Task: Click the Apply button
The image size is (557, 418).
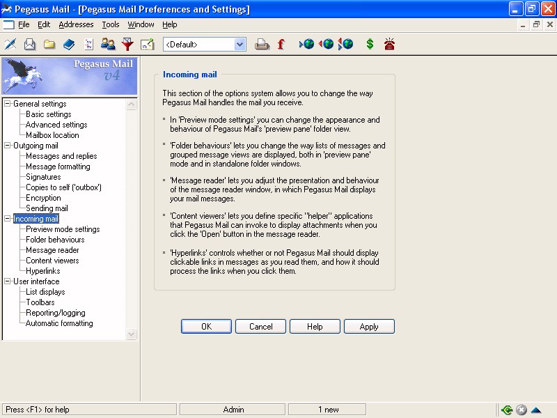Action: 369,326
